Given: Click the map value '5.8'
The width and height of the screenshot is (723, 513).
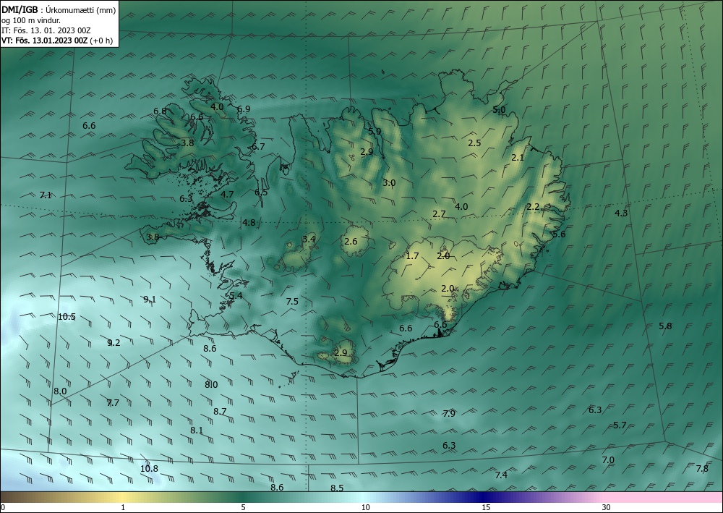Looking at the screenshot, I should [665, 326].
